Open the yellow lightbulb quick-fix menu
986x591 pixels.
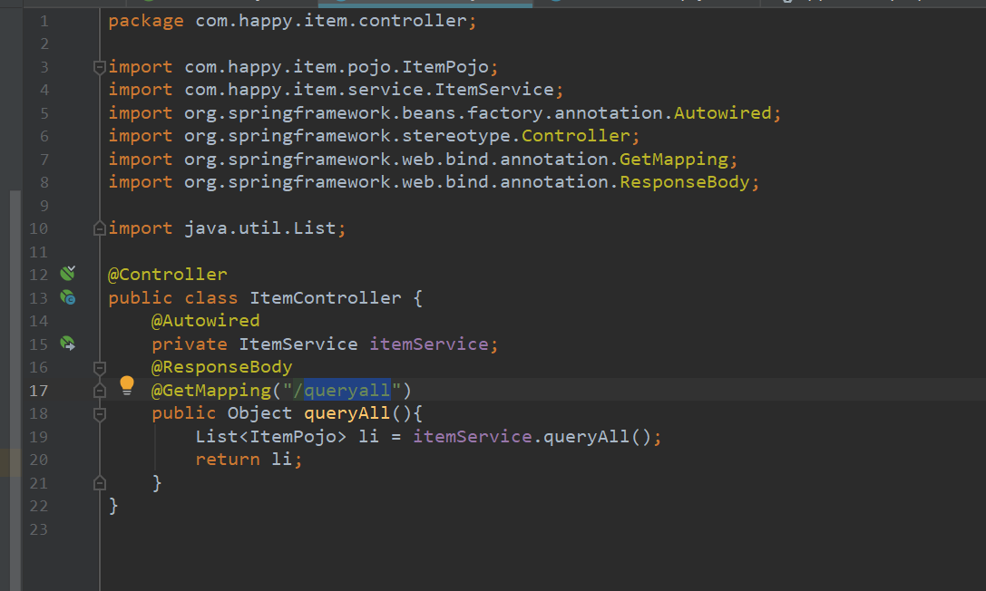127,388
